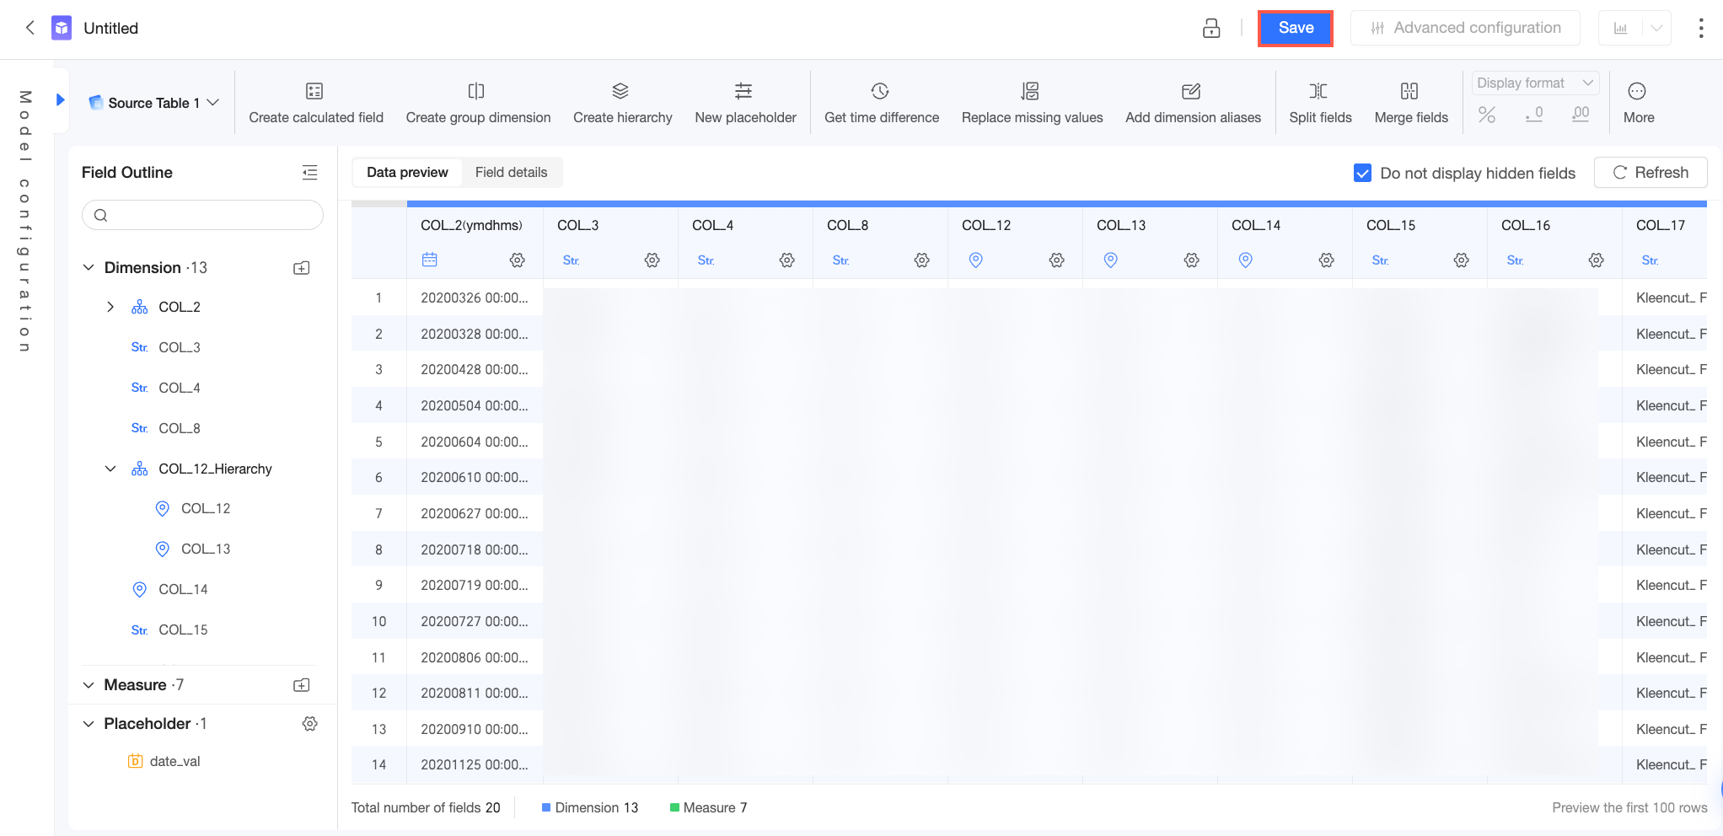Click the Refresh button
This screenshot has width=1723, height=836.
pos(1651,173)
